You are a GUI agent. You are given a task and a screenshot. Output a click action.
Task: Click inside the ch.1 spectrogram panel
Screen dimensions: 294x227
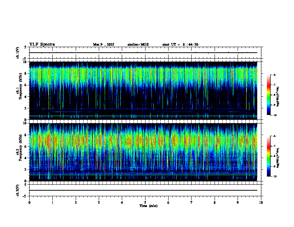[x=143, y=91]
